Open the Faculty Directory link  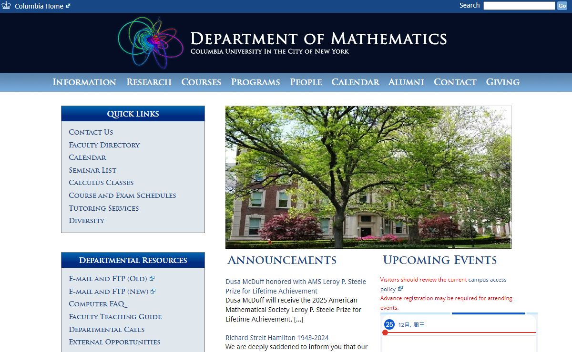(x=104, y=145)
